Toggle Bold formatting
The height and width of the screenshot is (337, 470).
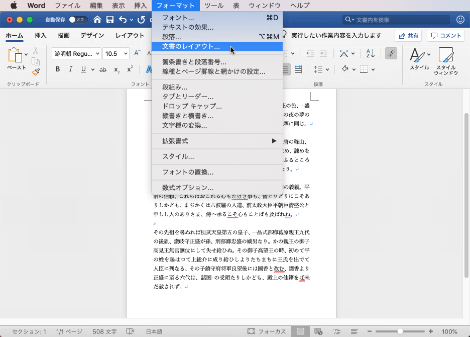(x=58, y=69)
